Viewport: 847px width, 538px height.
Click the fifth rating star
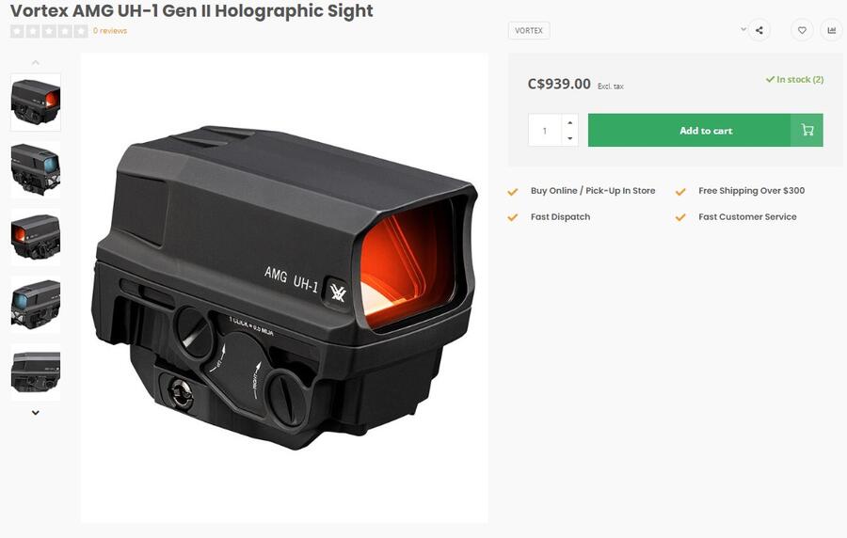tap(81, 31)
